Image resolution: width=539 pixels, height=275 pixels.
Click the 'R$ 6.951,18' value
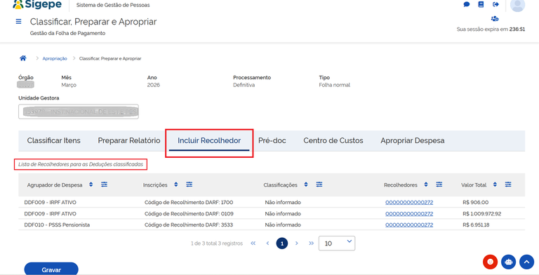click(x=476, y=224)
